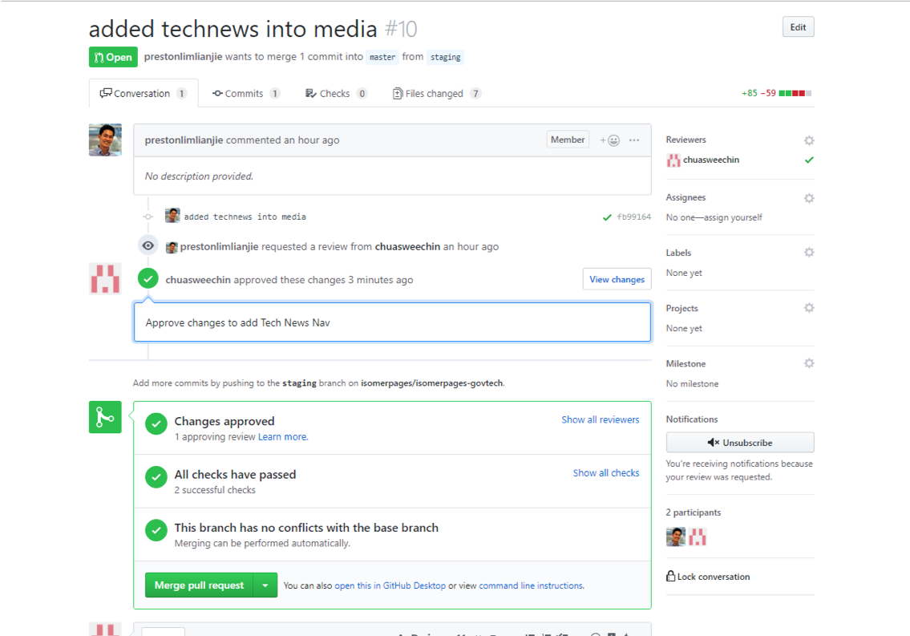Click prestonlimlianjie in the merge summary line

(x=183, y=57)
